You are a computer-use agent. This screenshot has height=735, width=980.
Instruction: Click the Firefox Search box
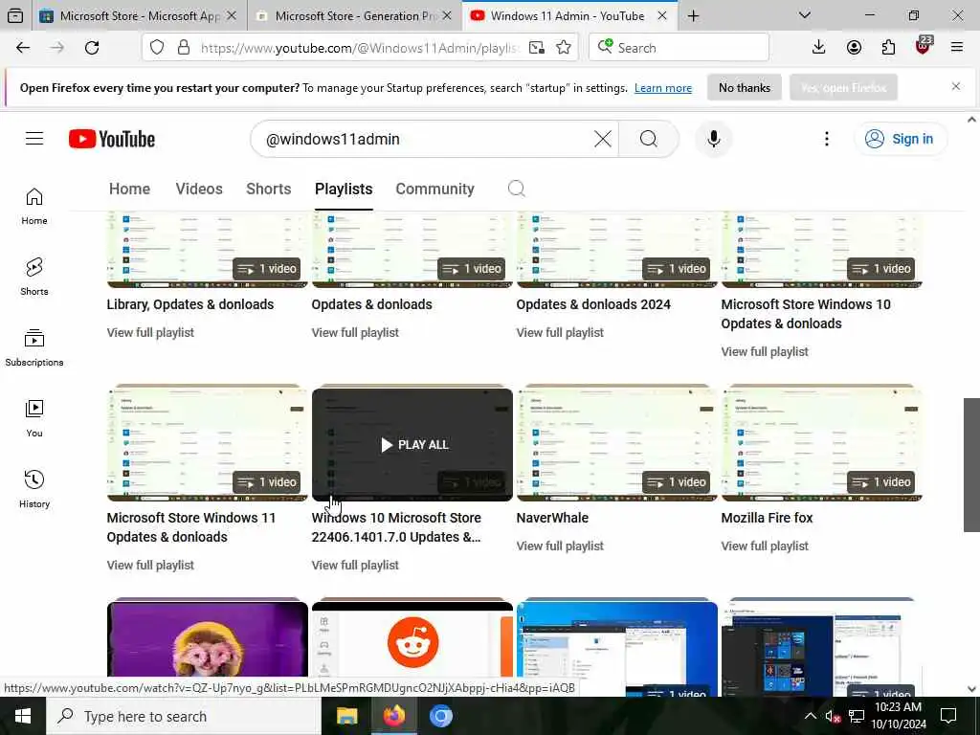[x=679, y=48]
